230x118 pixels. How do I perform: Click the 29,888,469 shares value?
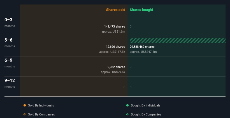tap(142, 47)
